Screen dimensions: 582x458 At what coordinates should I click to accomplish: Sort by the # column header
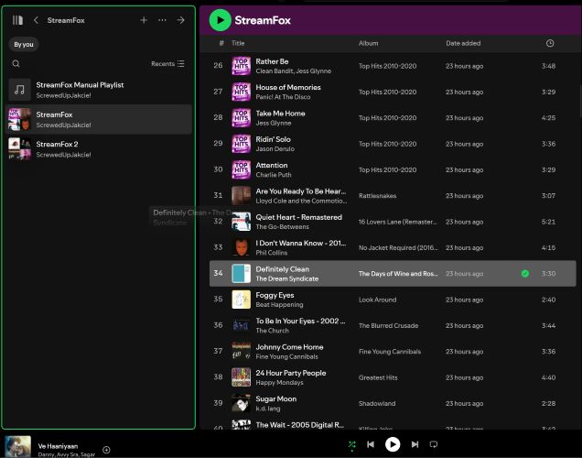click(x=221, y=43)
